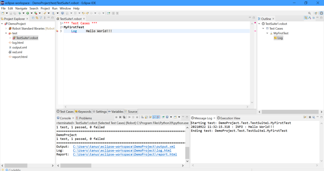Viewport: 324px width, 171px height.
Task: Open Project Explorer filter icon
Action: (41, 18)
